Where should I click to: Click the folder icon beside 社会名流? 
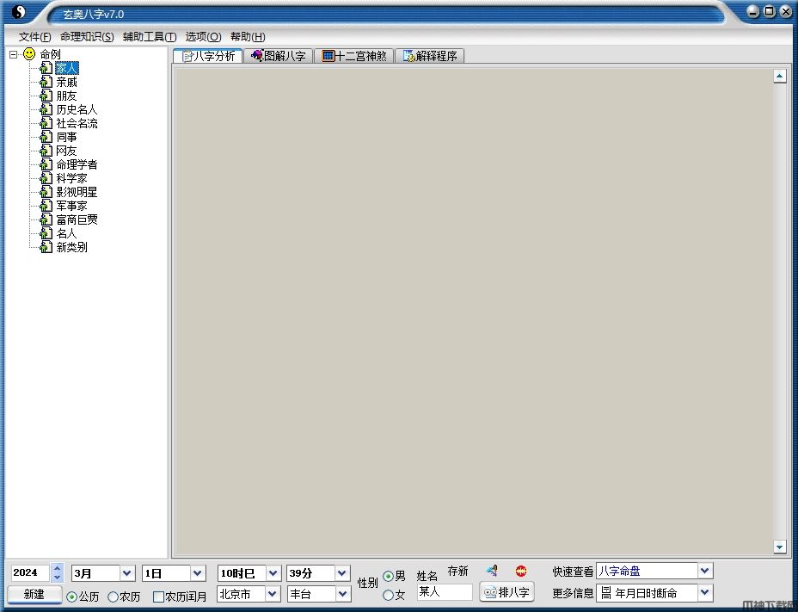(46, 123)
